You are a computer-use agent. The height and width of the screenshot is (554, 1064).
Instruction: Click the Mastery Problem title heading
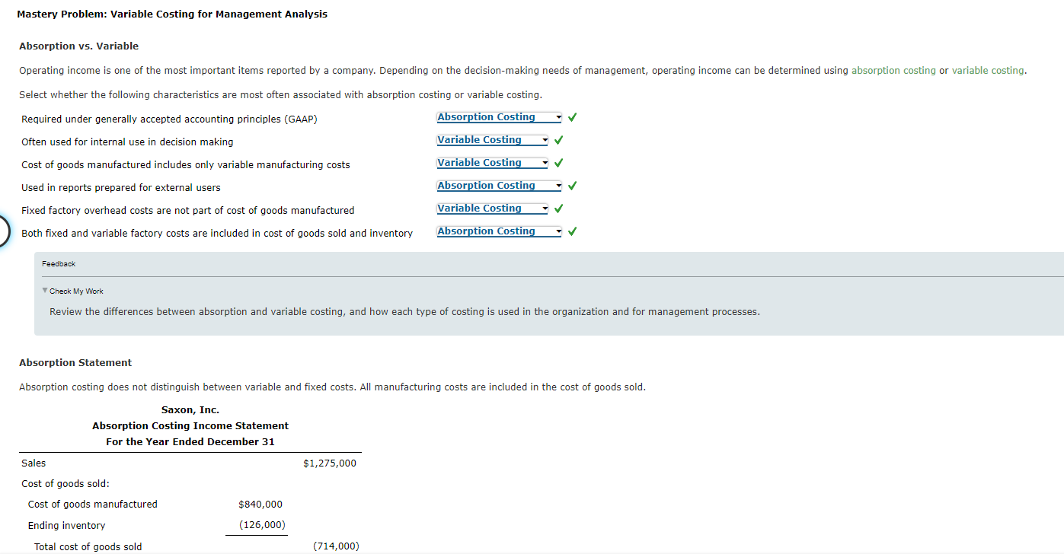[172, 14]
